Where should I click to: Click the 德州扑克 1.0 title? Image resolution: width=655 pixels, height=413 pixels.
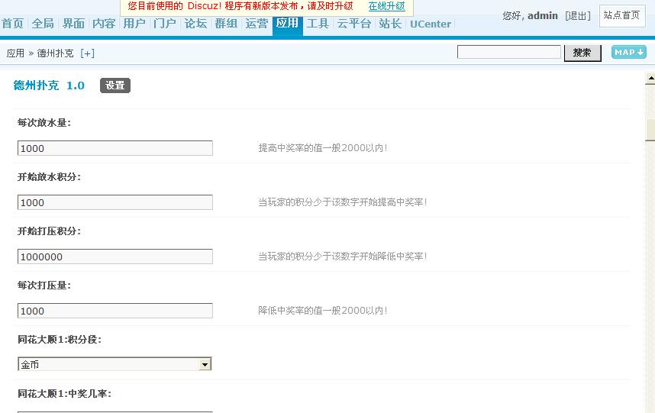pos(49,86)
